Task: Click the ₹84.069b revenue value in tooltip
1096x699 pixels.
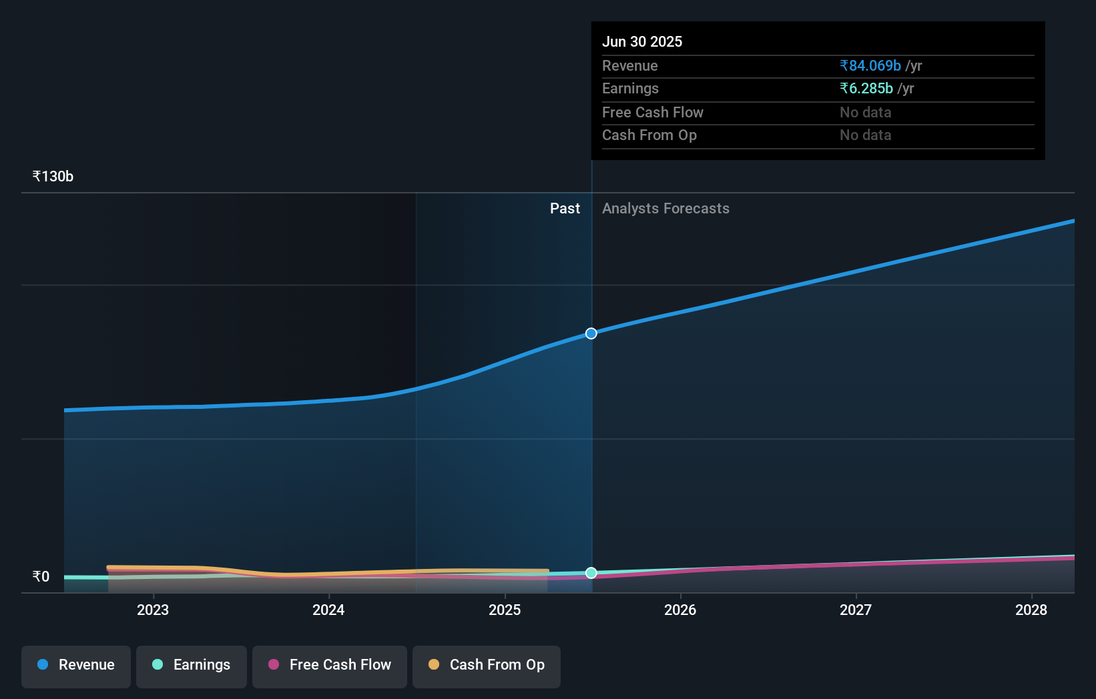Action: pyautogui.click(x=870, y=66)
